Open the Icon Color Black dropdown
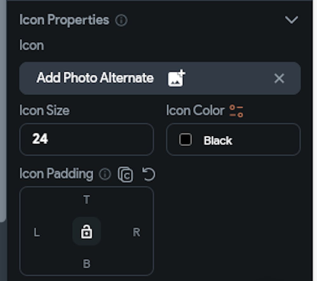The height and width of the screenshot is (281, 317). pyautogui.click(x=233, y=140)
